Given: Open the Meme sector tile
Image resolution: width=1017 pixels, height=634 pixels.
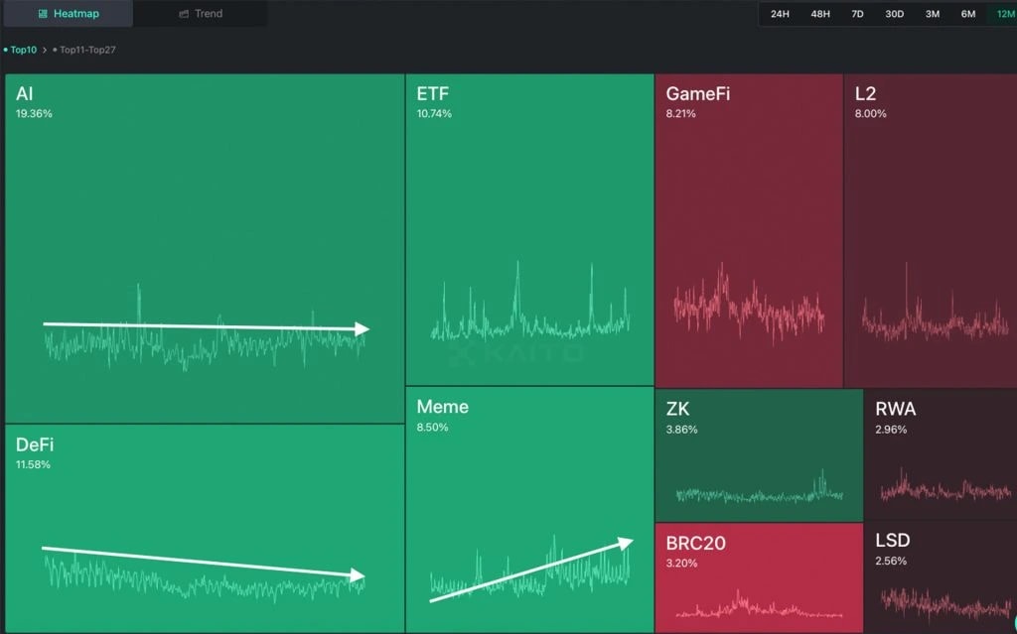Looking at the screenshot, I should (529, 506).
